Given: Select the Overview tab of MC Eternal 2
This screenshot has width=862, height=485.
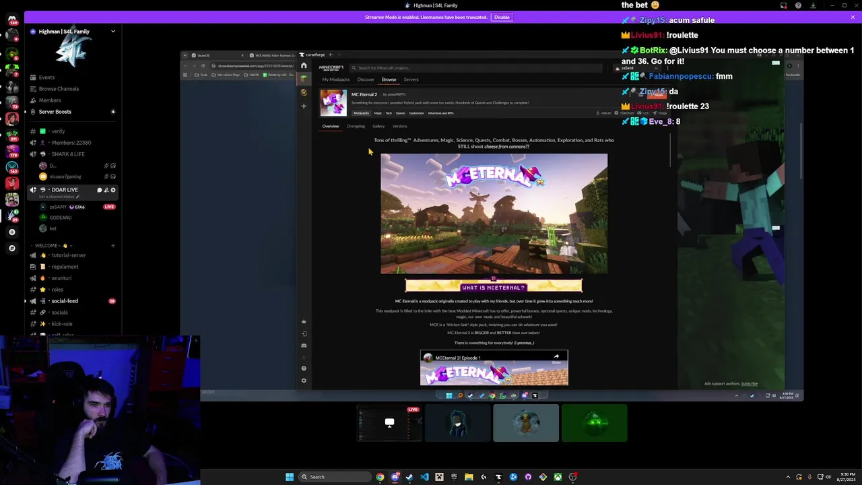Looking at the screenshot, I should point(330,126).
